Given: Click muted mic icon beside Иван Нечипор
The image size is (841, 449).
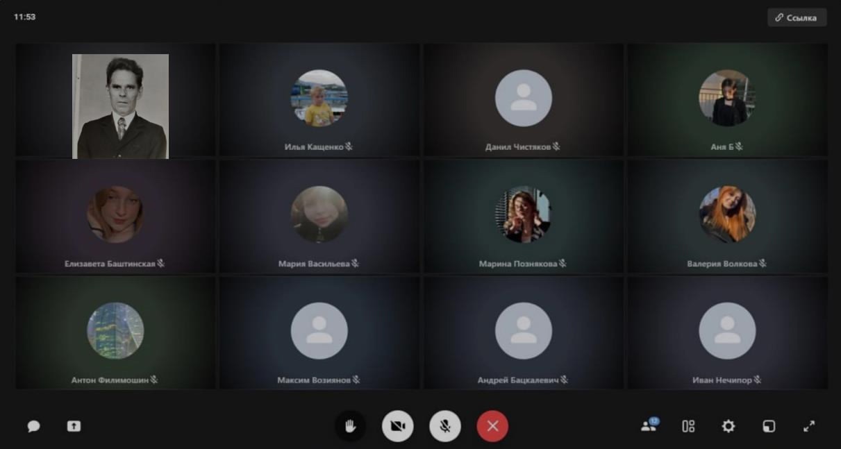Looking at the screenshot, I should coord(758,380).
